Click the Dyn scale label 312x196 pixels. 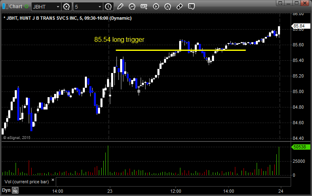(6, 190)
